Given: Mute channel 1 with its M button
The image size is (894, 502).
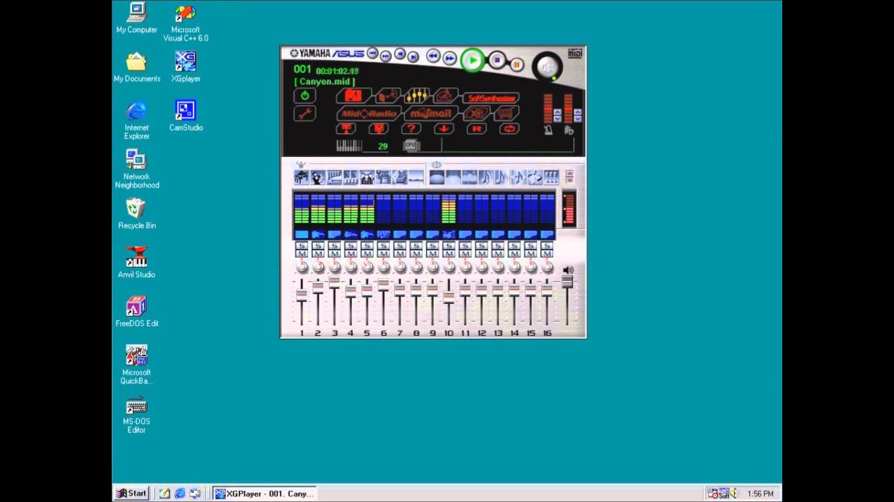Looking at the screenshot, I should (x=302, y=254).
